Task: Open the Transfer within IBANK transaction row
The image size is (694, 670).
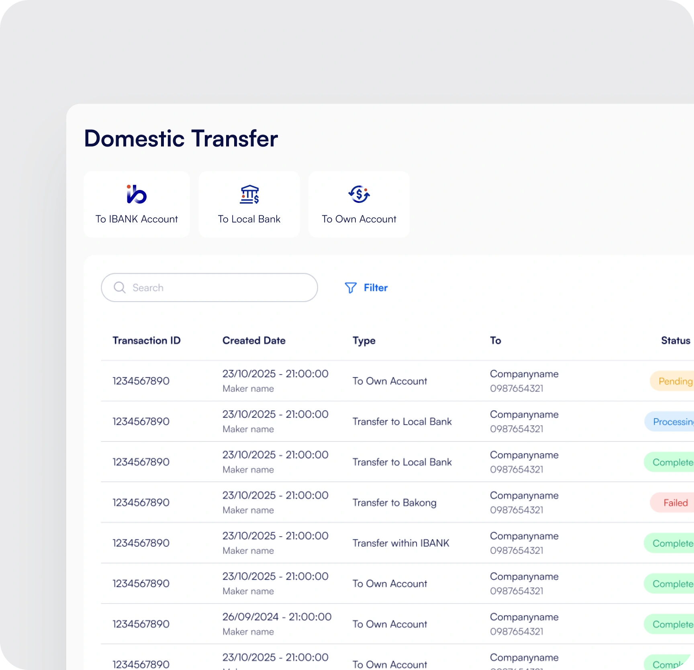Action: point(397,543)
